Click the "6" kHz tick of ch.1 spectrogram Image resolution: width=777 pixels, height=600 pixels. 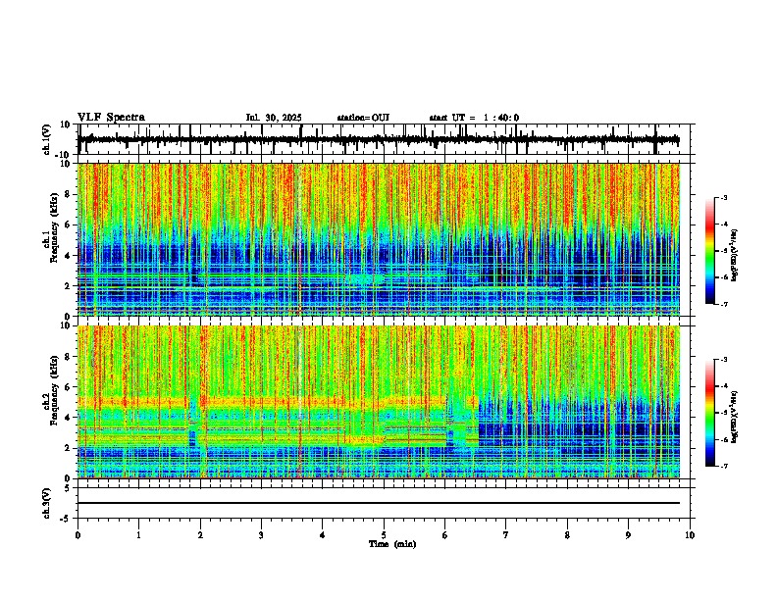pyautogui.click(x=69, y=225)
